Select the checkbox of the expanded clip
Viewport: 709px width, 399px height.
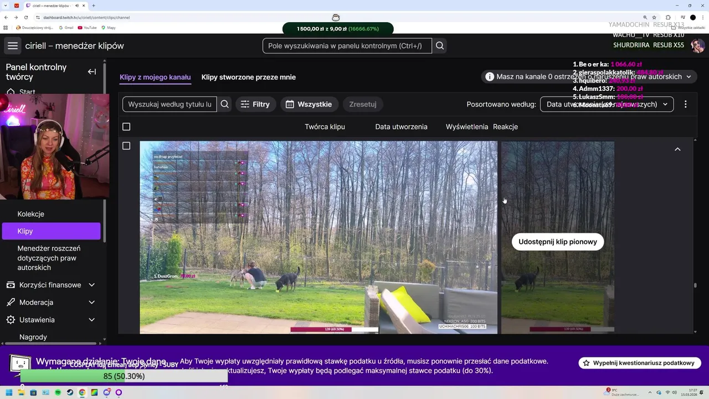coord(126,146)
